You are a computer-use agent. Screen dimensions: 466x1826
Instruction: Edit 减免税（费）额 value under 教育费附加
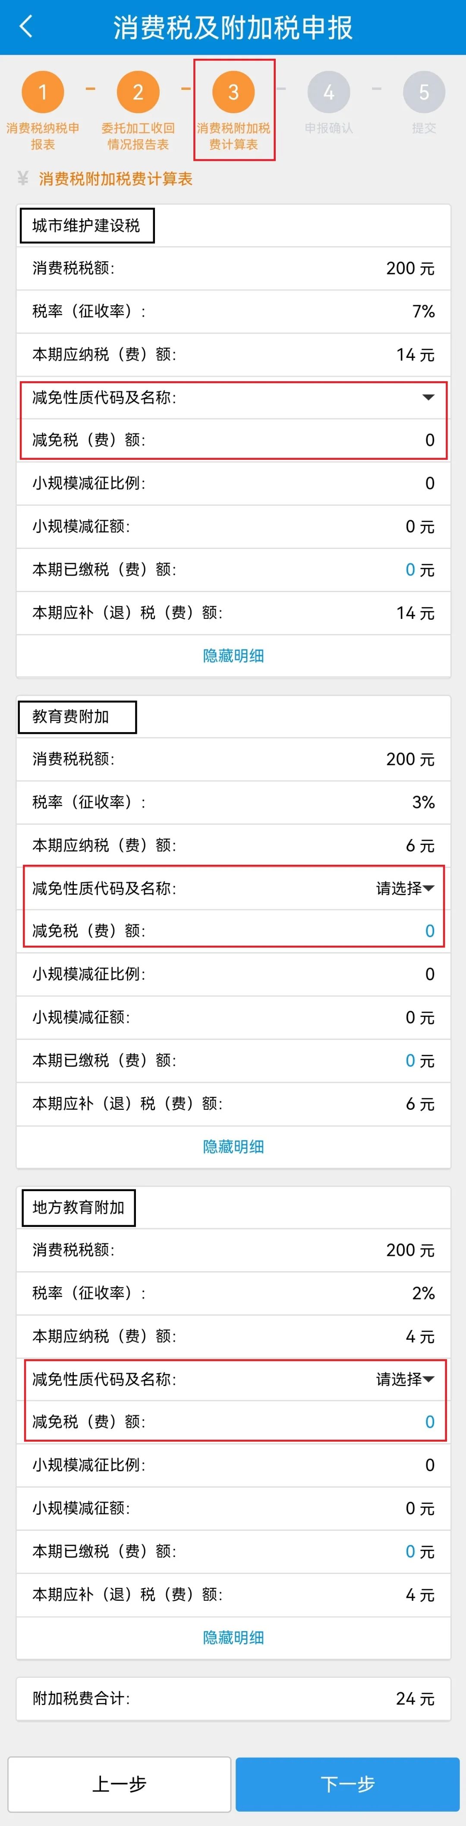(429, 931)
